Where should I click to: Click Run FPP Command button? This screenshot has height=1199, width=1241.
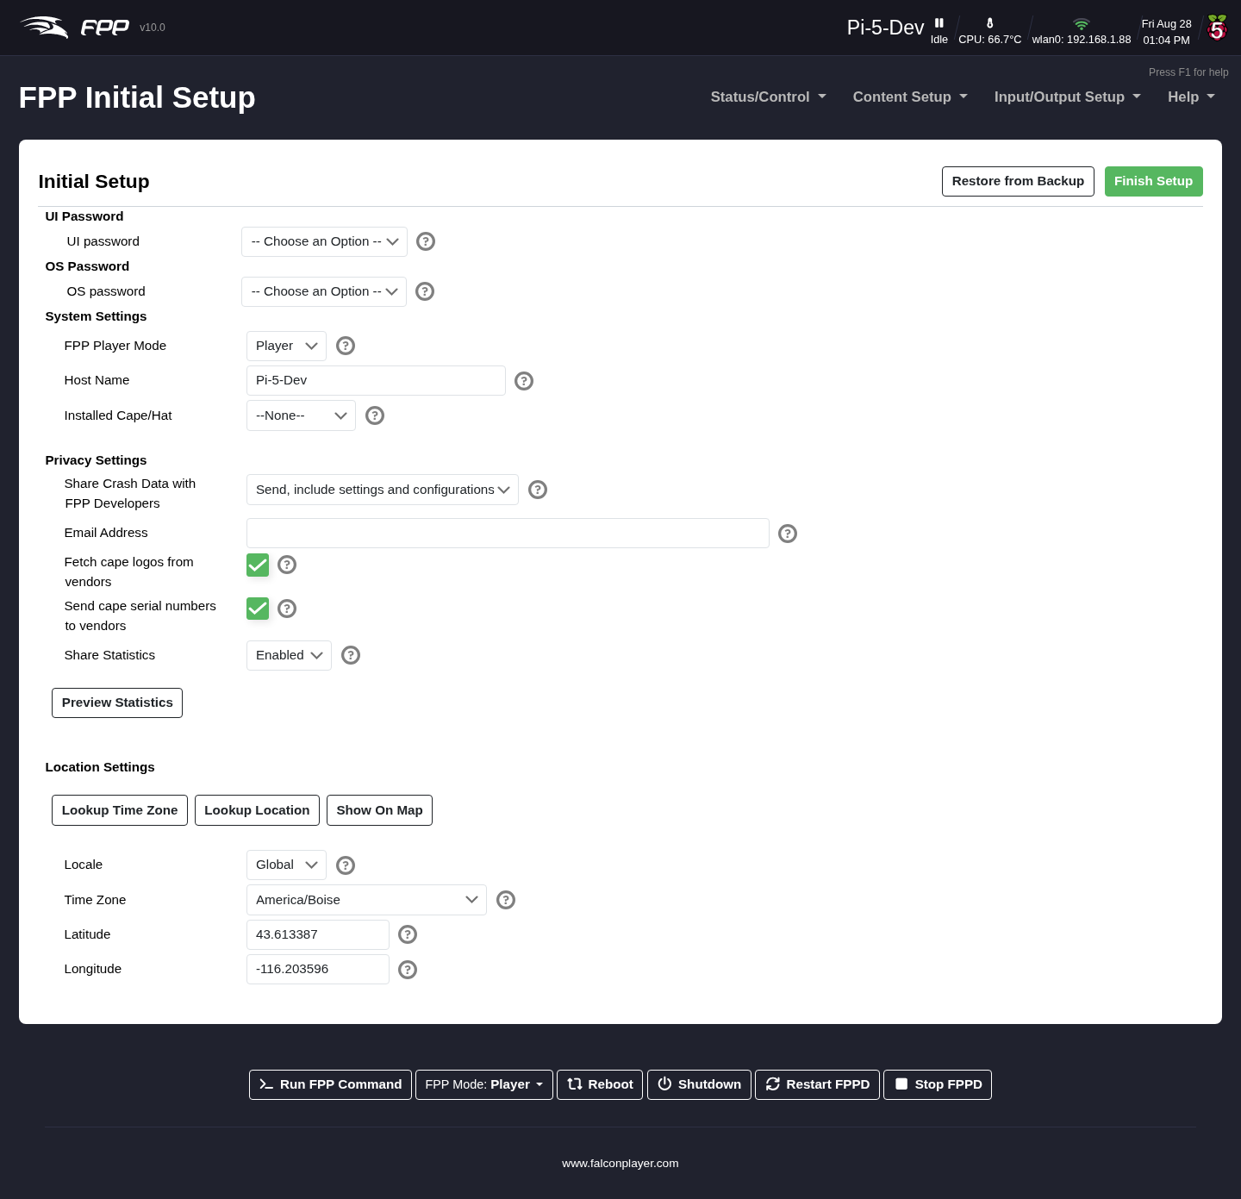pyautogui.click(x=330, y=1084)
